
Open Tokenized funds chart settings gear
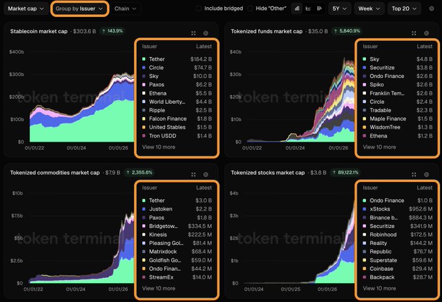coord(426,33)
